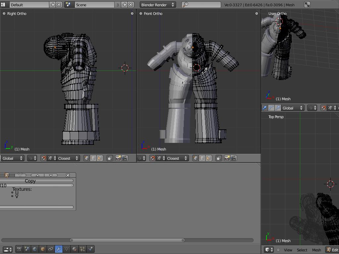This screenshot has width=339, height=254.
Task: Delete the current Scene
Action: point(131,5)
